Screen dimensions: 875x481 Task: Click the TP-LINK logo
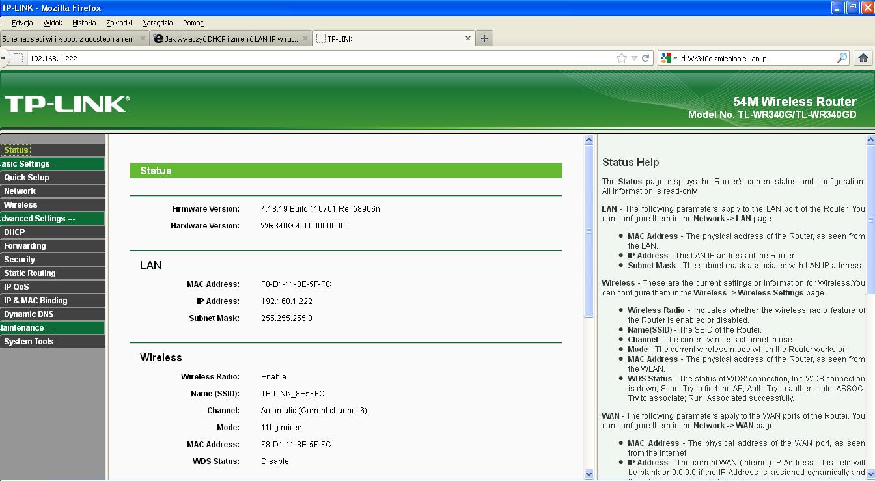tap(67, 104)
